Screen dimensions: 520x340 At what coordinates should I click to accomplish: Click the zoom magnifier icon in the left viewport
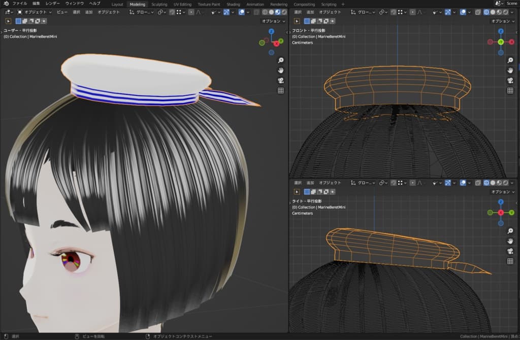[x=280, y=60]
